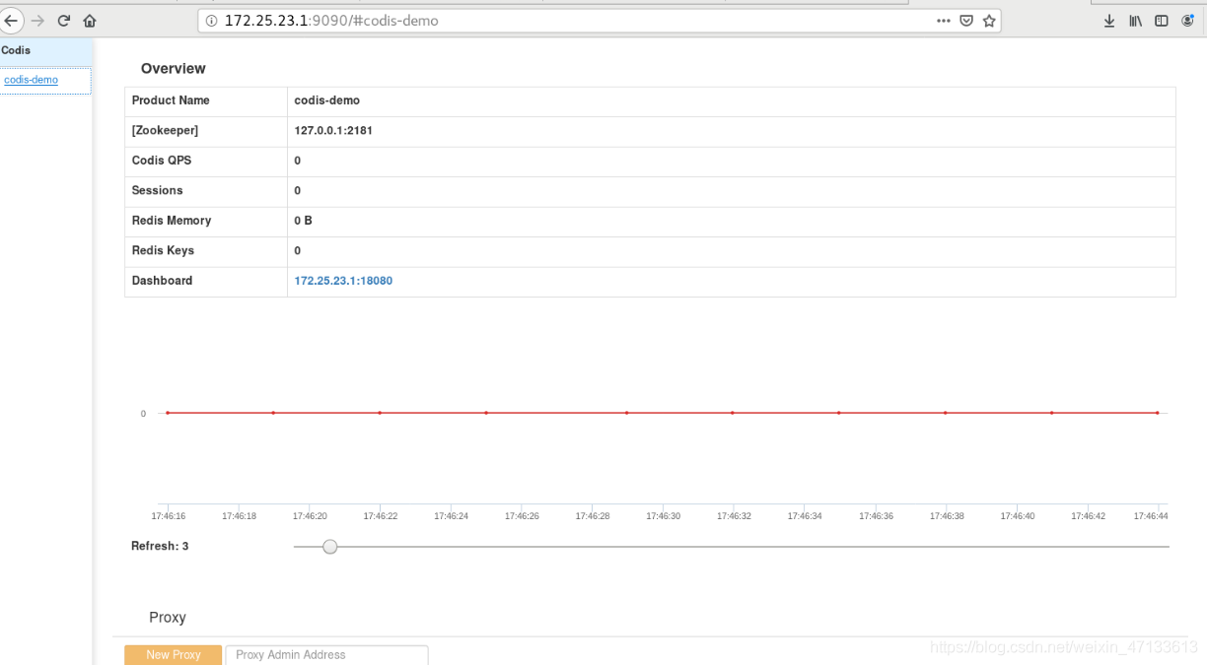
Task: Click the Refresh: 3 label
Action: (160, 546)
